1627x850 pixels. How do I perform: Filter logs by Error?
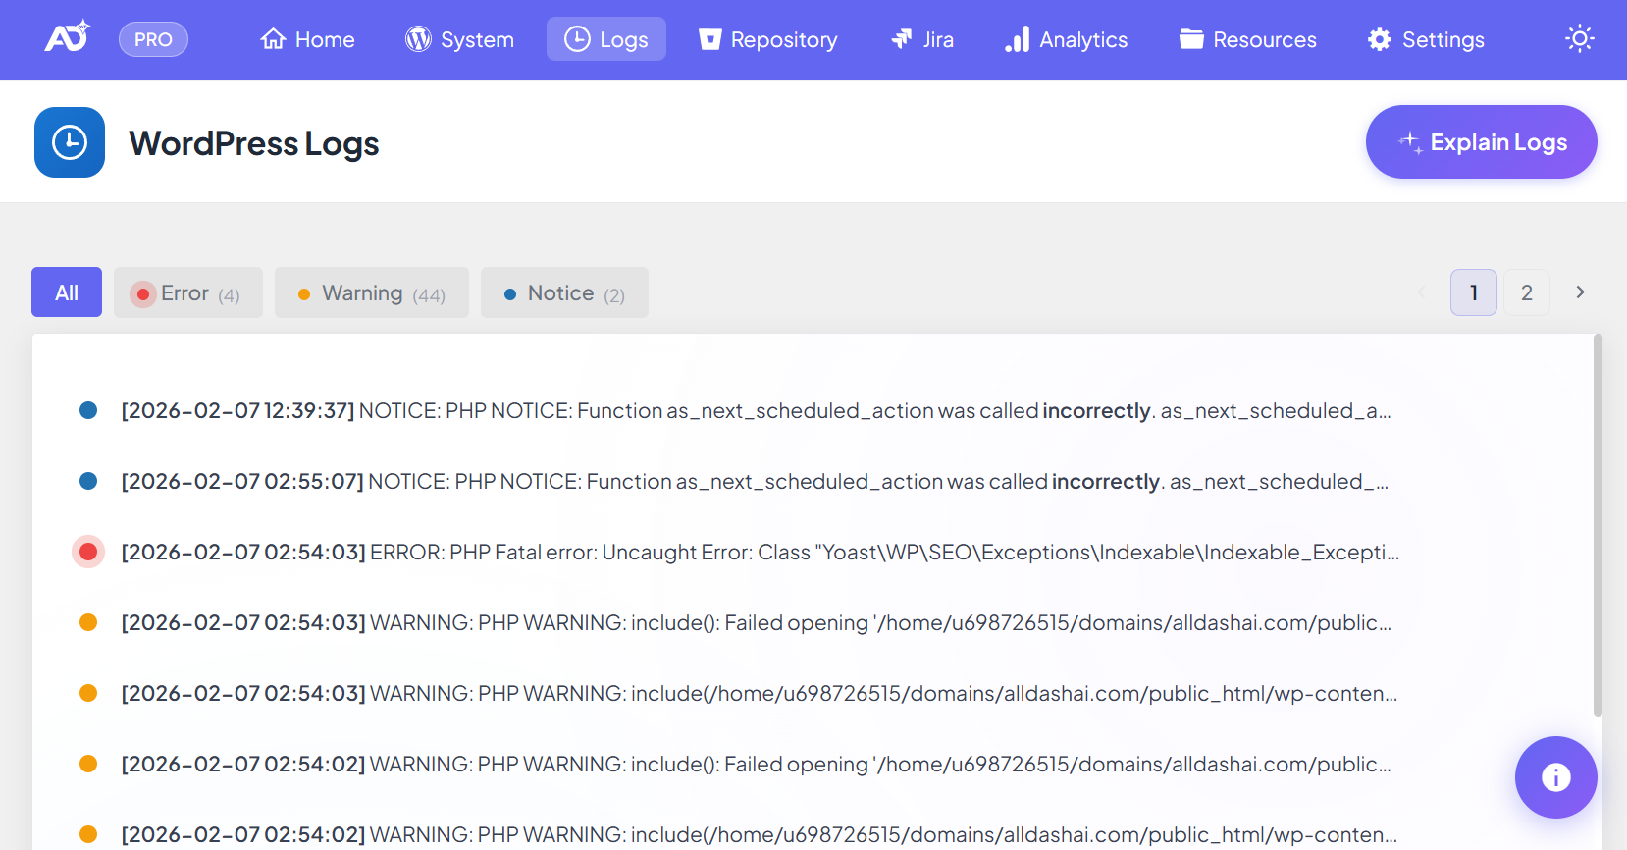tap(187, 292)
